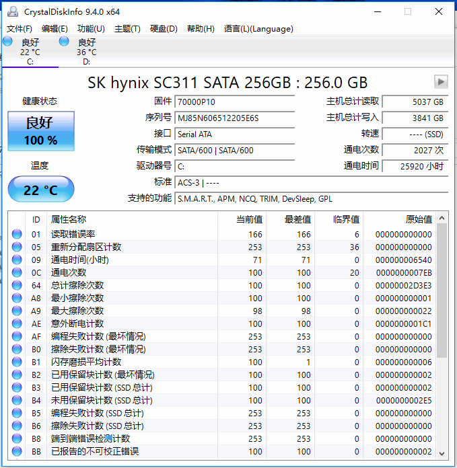
Task: Click status orb for B8 端到端错误检测计数
Action: point(17,438)
